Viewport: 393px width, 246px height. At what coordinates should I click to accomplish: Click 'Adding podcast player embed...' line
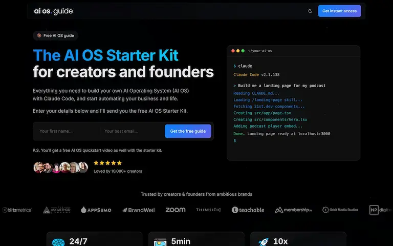[x=268, y=126]
